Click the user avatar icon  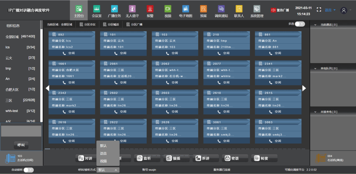344,10
